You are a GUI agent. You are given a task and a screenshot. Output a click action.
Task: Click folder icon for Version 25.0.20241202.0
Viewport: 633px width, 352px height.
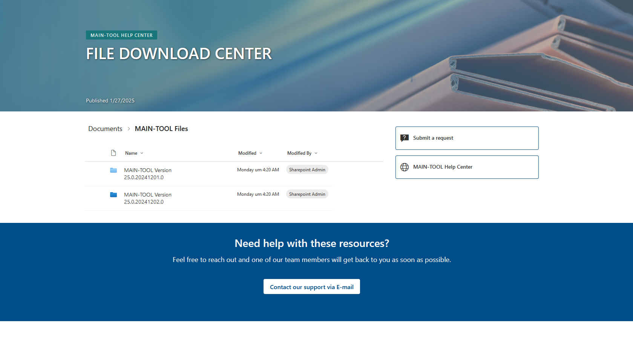(113, 195)
